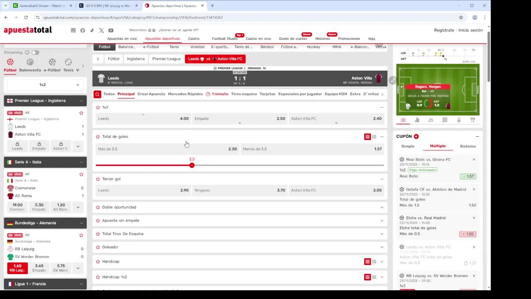Favorite the 1x2 market with its star
The image size is (531, 299).
pyautogui.click(x=98, y=107)
